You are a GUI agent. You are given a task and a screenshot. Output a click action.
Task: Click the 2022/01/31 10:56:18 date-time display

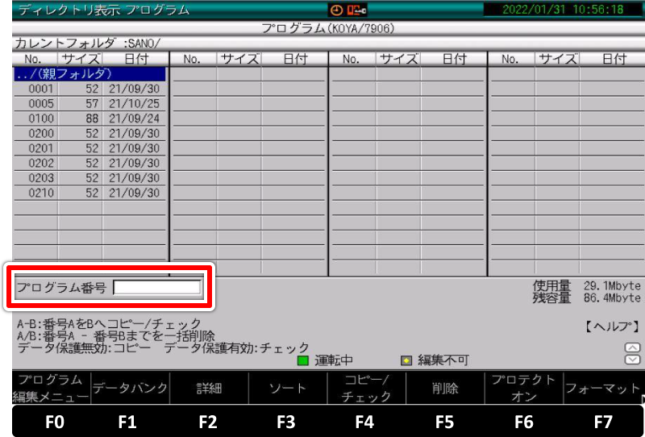click(563, 10)
